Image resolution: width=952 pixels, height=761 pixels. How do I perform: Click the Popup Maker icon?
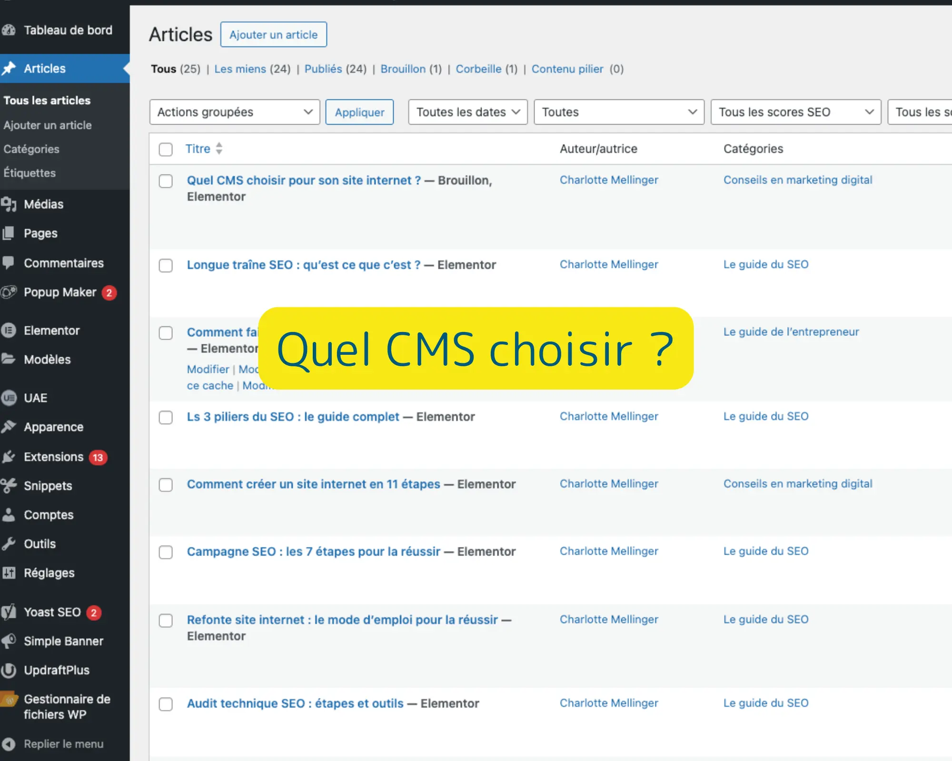(9, 292)
